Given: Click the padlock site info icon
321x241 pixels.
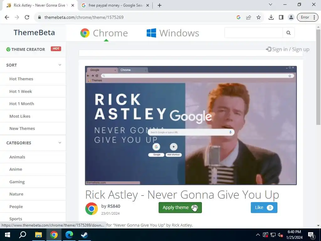Looking at the screenshot, I should coord(39,17).
